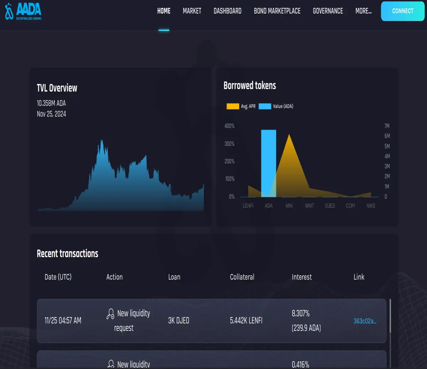Open transaction link 363c02a...
427x369 pixels.
(x=365, y=321)
